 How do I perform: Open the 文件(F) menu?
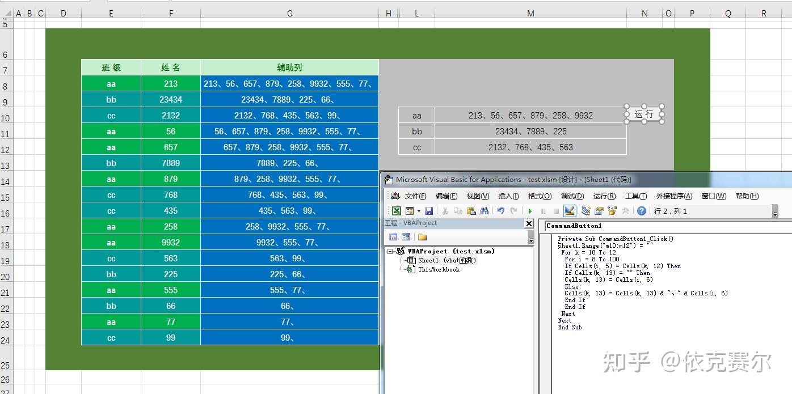point(415,196)
